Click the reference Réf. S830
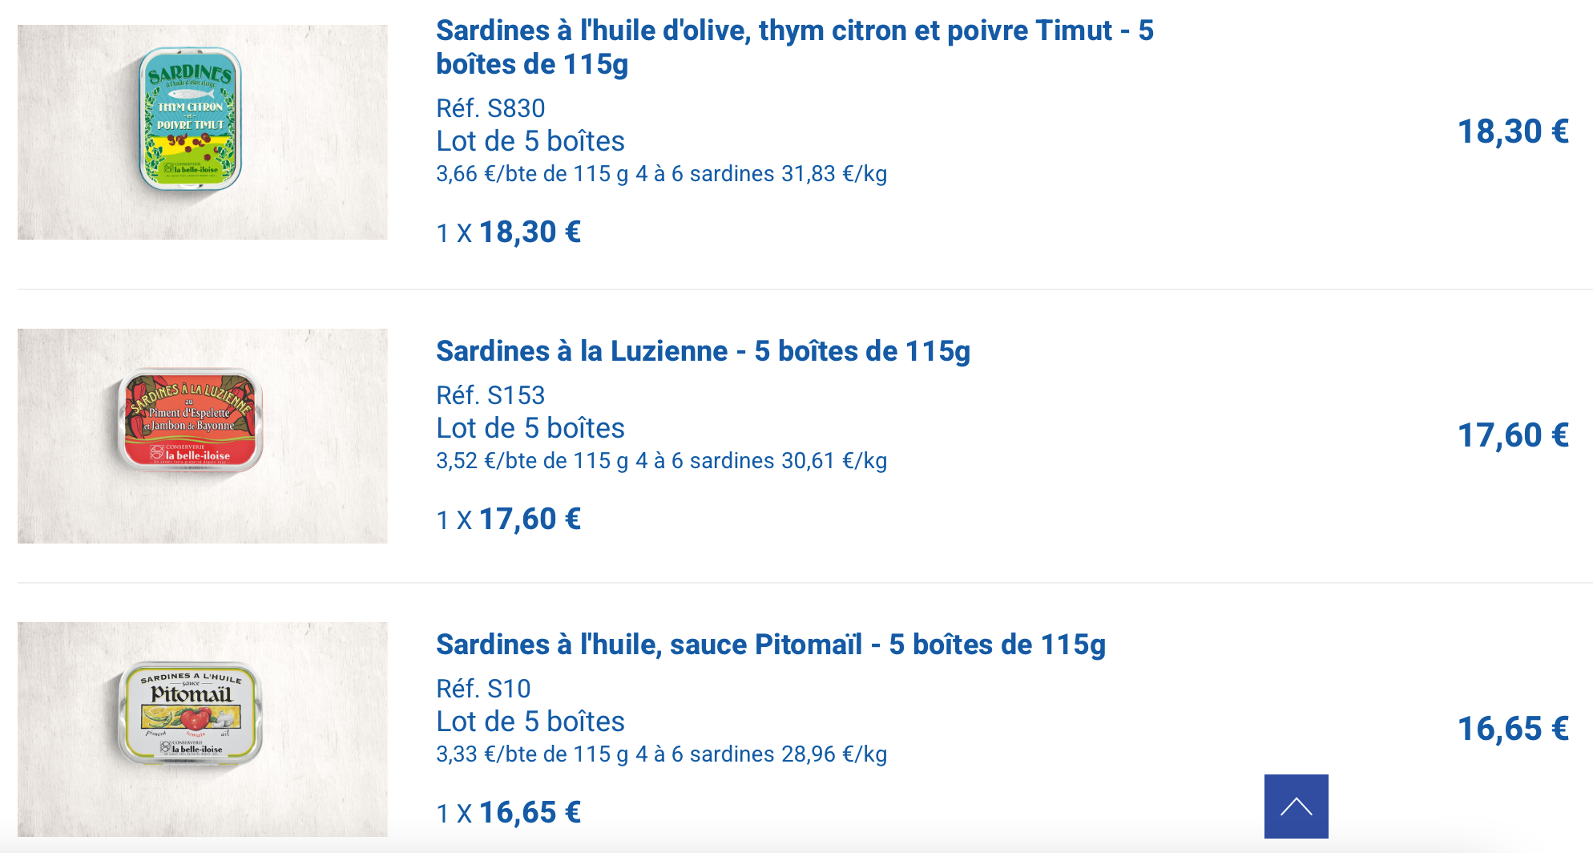1593x853 pixels. pyautogui.click(x=490, y=108)
